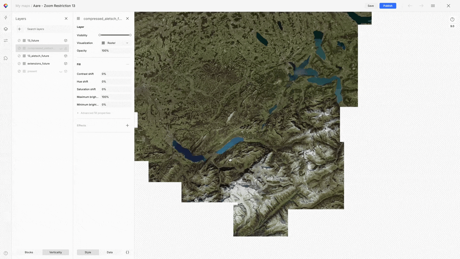
Task: Toggle visibility of present layer
Action: pos(19,71)
